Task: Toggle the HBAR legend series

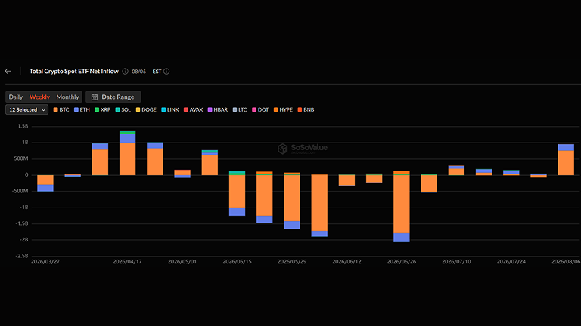Action: (218, 109)
